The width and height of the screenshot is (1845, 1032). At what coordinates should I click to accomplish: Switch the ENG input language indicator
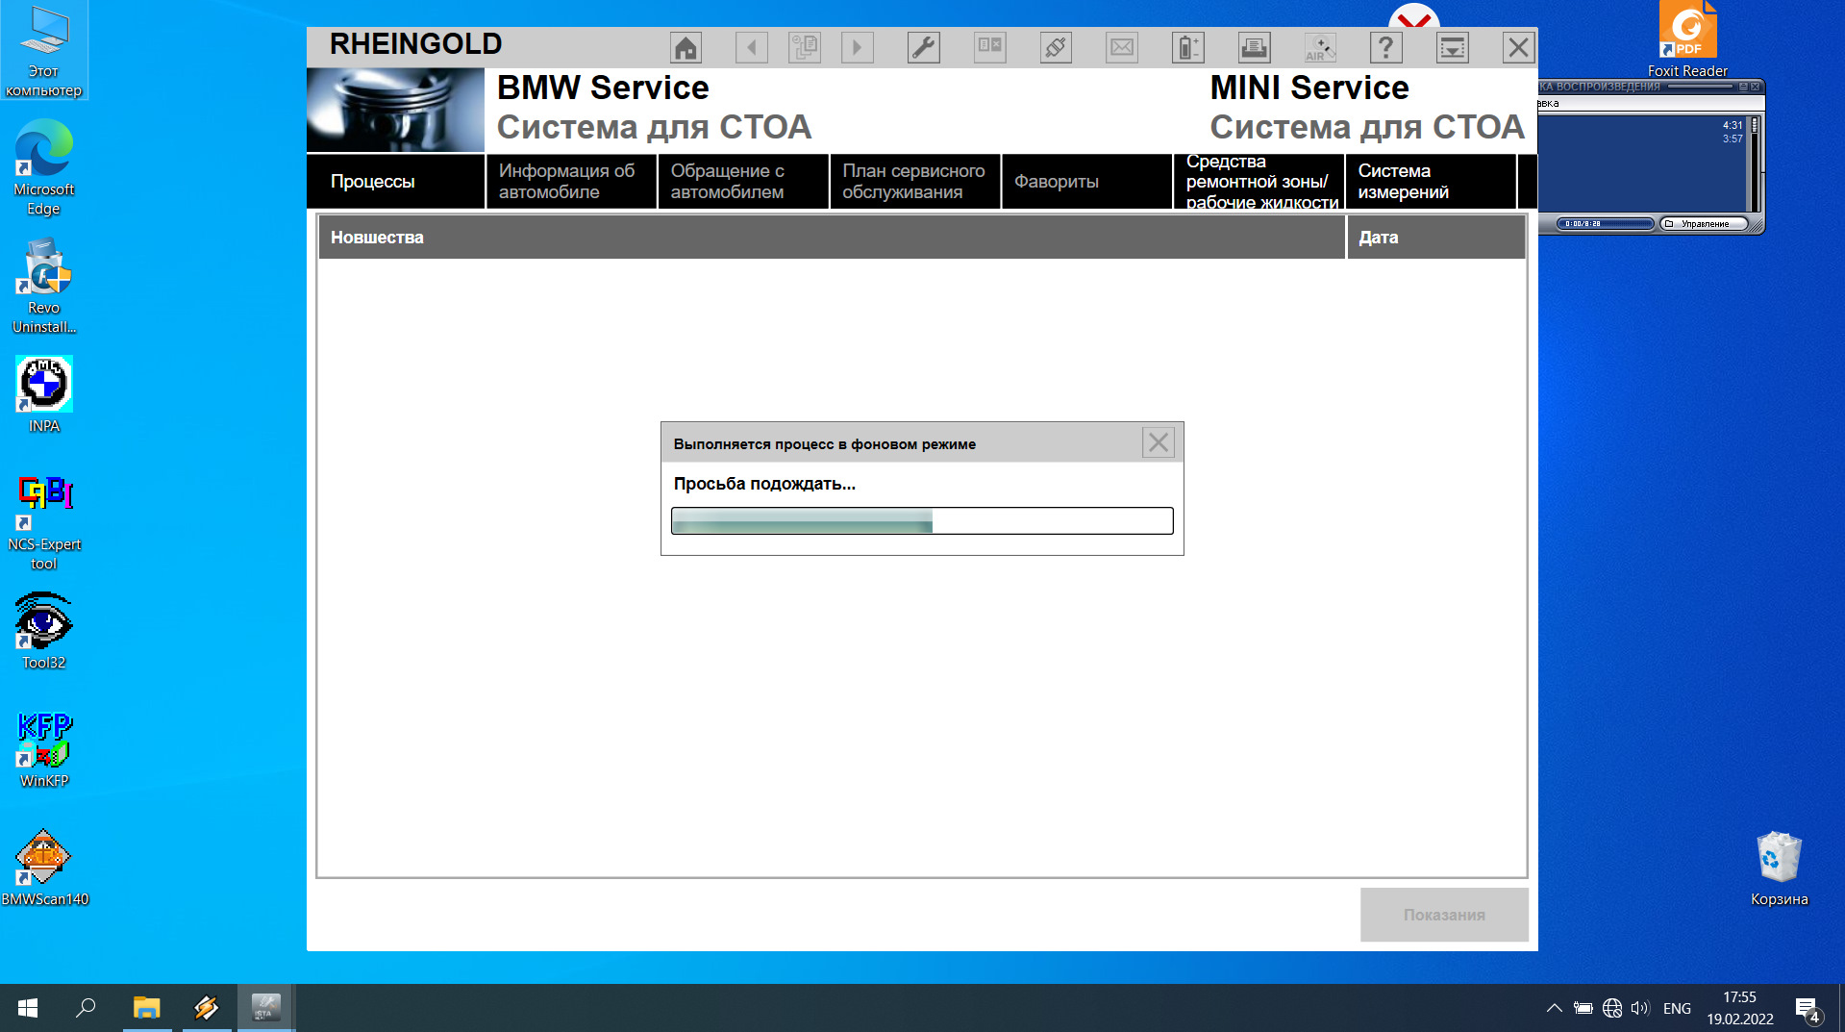tap(1677, 1008)
